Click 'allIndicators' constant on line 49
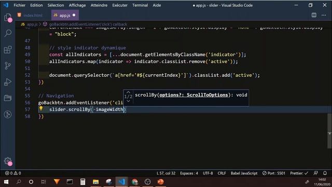The height and width of the screenshot is (187, 332). [x=84, y=55]
